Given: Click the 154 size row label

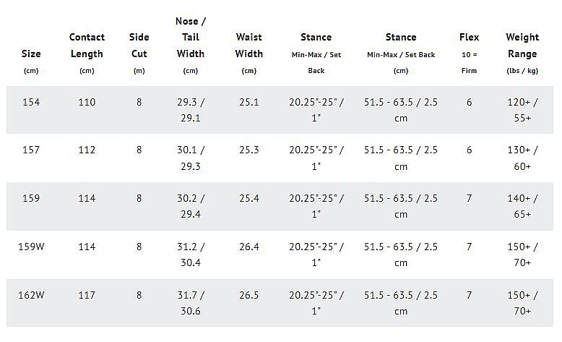Looking at the screenshot, I should [31, 102].
